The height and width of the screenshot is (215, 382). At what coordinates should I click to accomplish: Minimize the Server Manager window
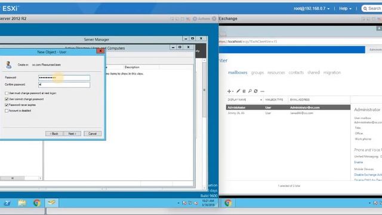click(x=186, y=38)
